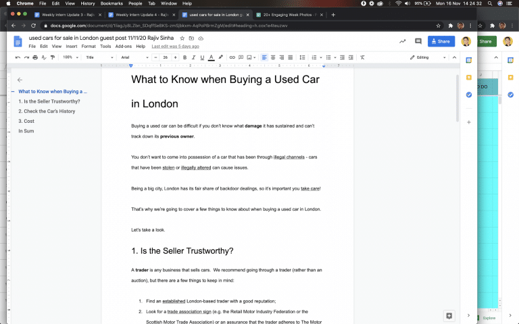The height and width of the screenshot is (324, 519).
Task: Get add-ons with the side panel plus
Action: pyautogui.click(x=469, y=122)
